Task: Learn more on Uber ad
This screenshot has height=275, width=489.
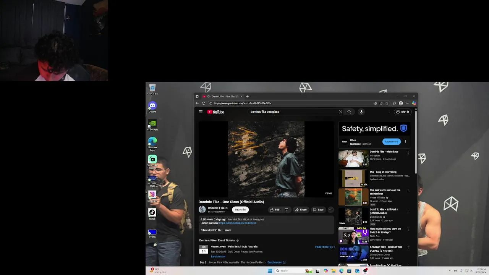Action: [x=392, y=141]
